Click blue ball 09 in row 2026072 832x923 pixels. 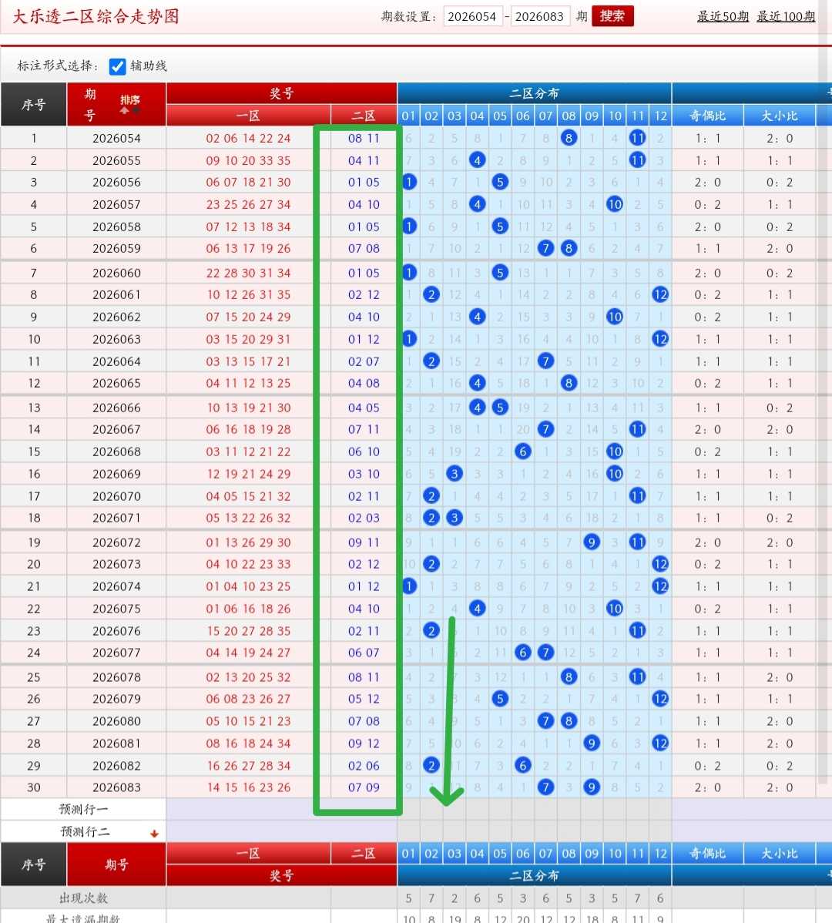tap(592, 542)
